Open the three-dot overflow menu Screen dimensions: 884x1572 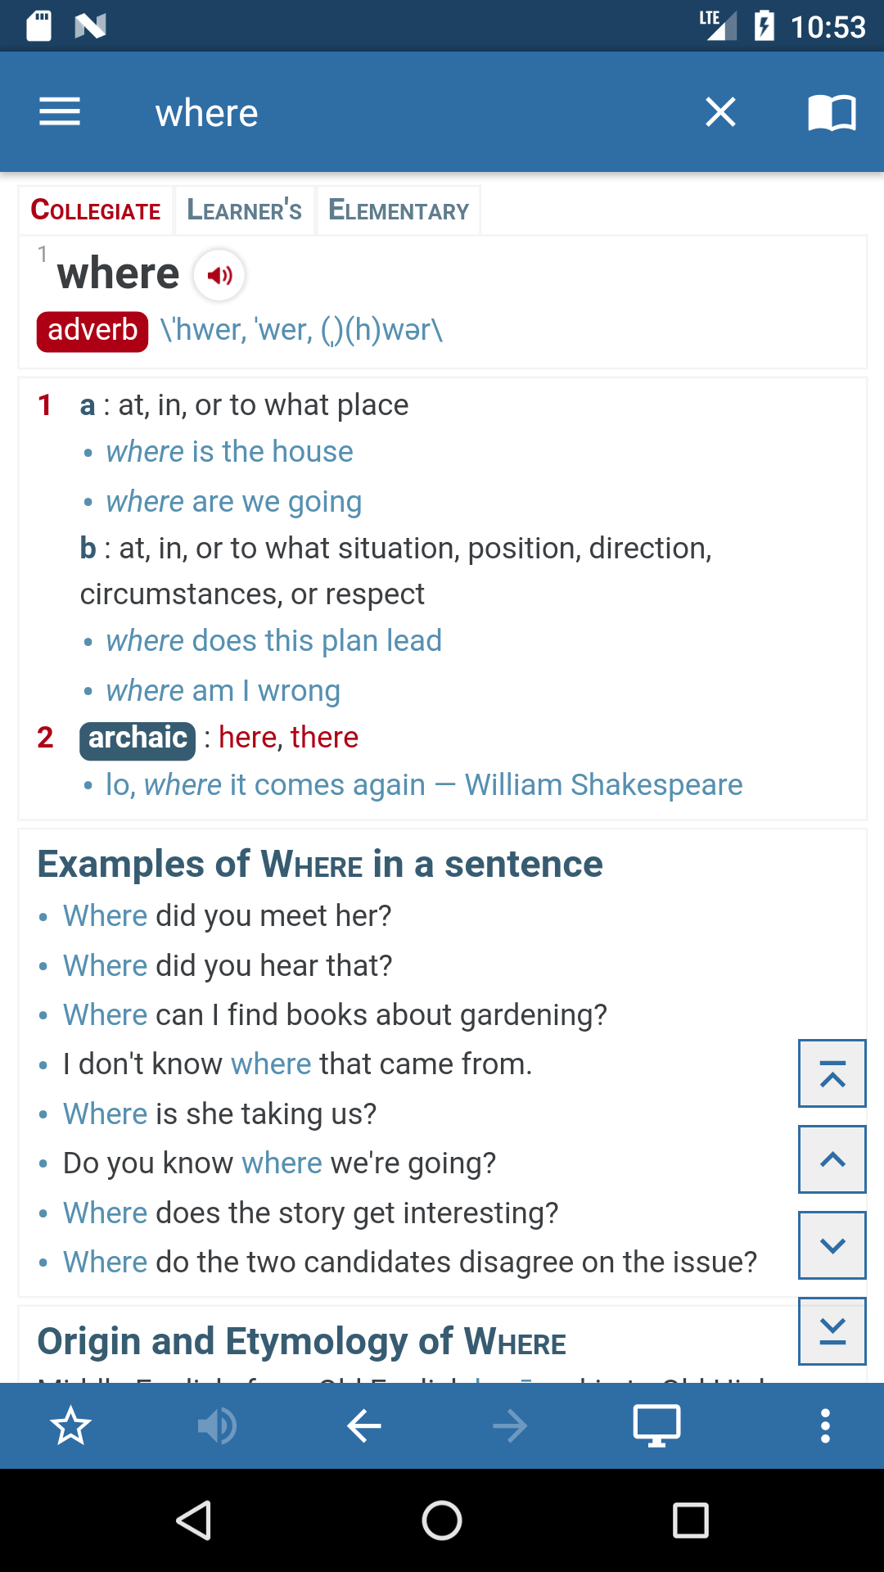(x=825, y=1426)
